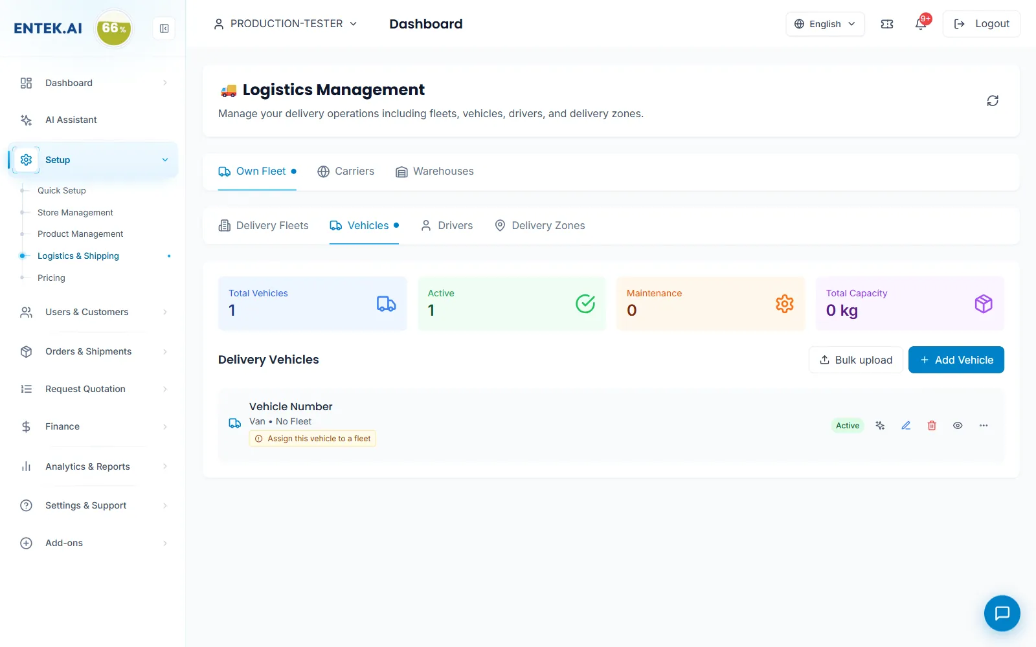Open Quick Setup in sidebar
The image size is (1036, 647).
(x=62, y=190)
